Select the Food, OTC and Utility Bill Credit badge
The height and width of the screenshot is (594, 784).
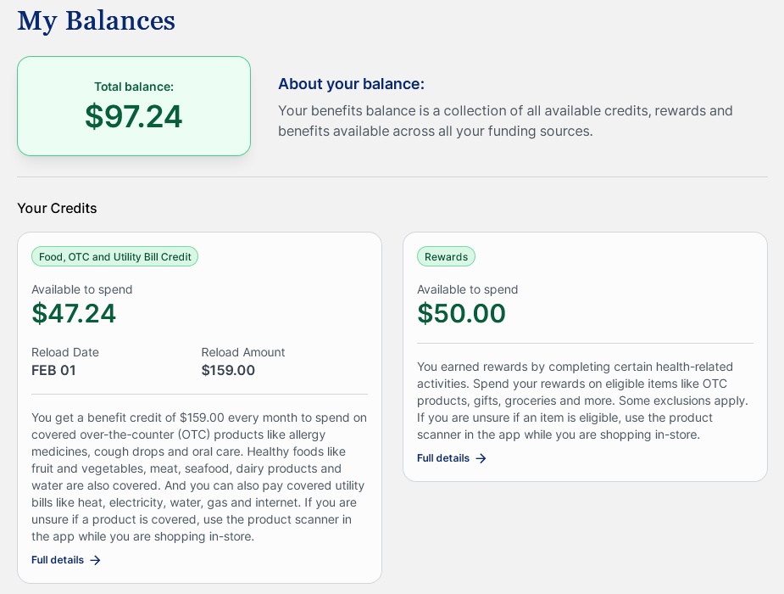[x=114, y=256]
